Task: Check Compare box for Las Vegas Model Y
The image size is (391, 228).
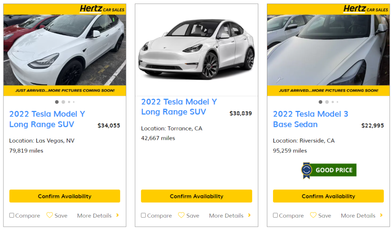Action: 12,215
